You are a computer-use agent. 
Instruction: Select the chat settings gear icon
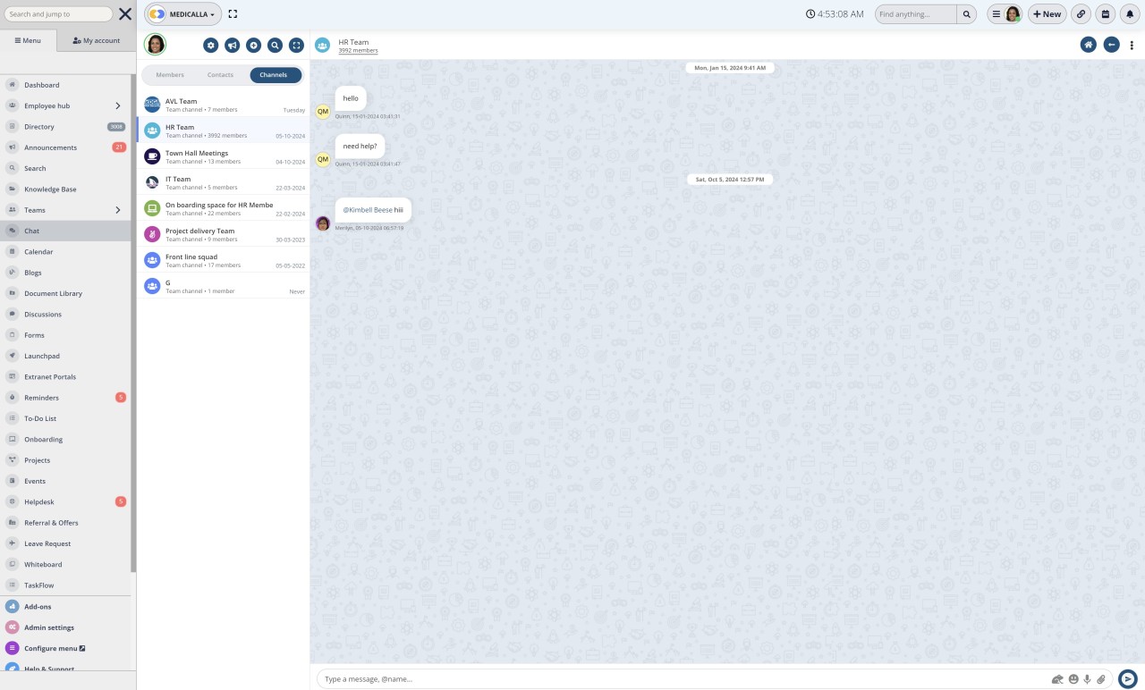click(211, 45)
